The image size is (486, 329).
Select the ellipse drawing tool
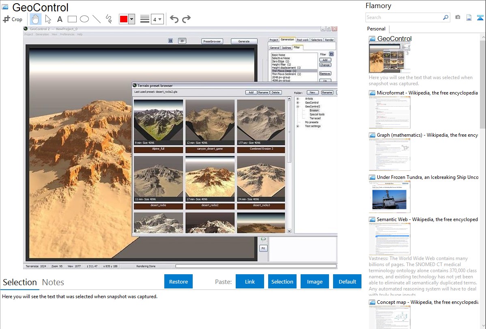(84, 19)
